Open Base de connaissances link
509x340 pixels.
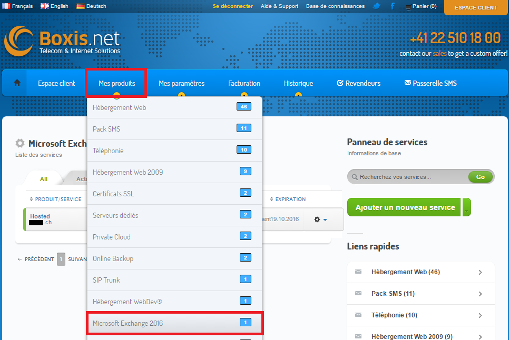(335, 6)
